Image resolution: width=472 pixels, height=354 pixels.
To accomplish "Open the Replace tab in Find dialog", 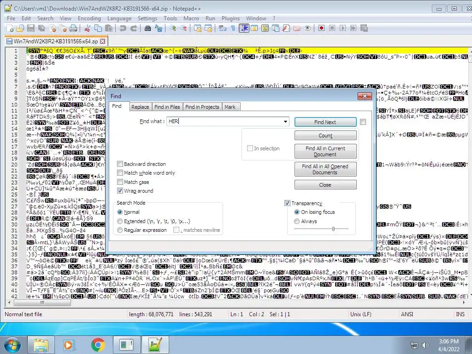I will (x=140, y=107).
